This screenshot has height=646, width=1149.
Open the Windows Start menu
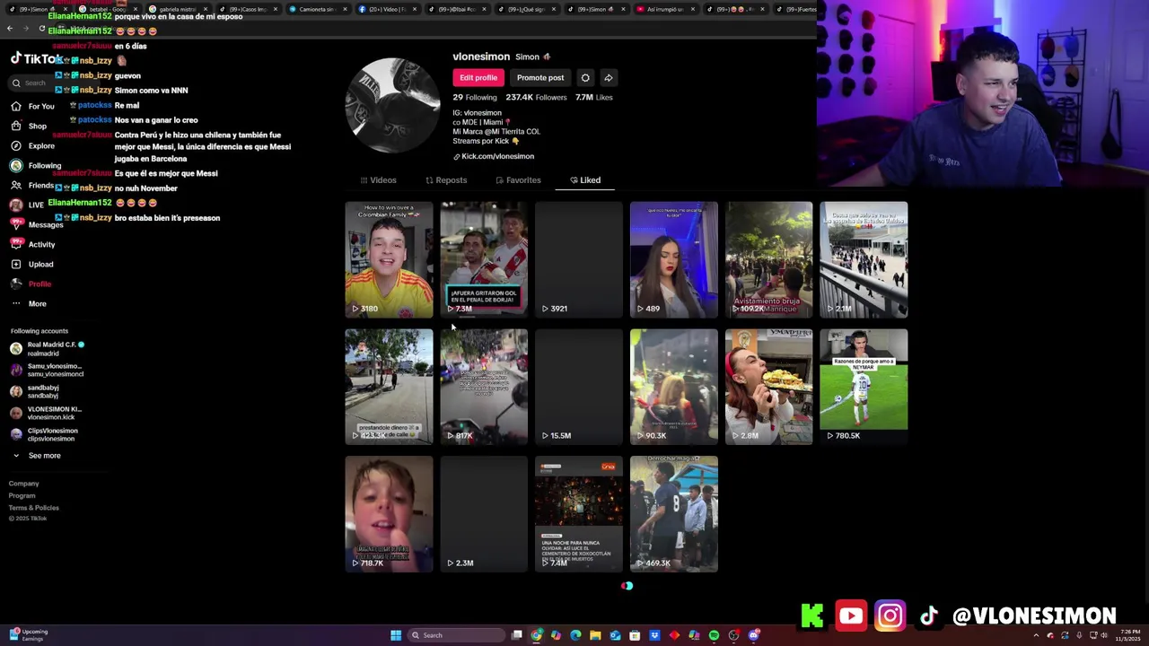(x=396, y=635)
